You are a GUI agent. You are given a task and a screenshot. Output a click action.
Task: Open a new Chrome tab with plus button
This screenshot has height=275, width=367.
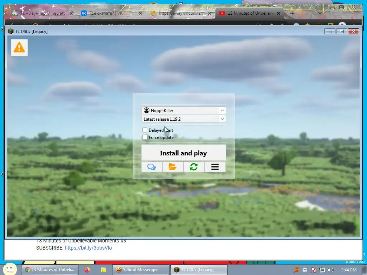[292, 13]
